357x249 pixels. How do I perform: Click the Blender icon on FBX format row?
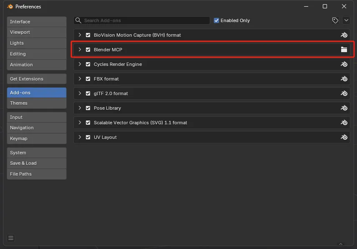344,79
